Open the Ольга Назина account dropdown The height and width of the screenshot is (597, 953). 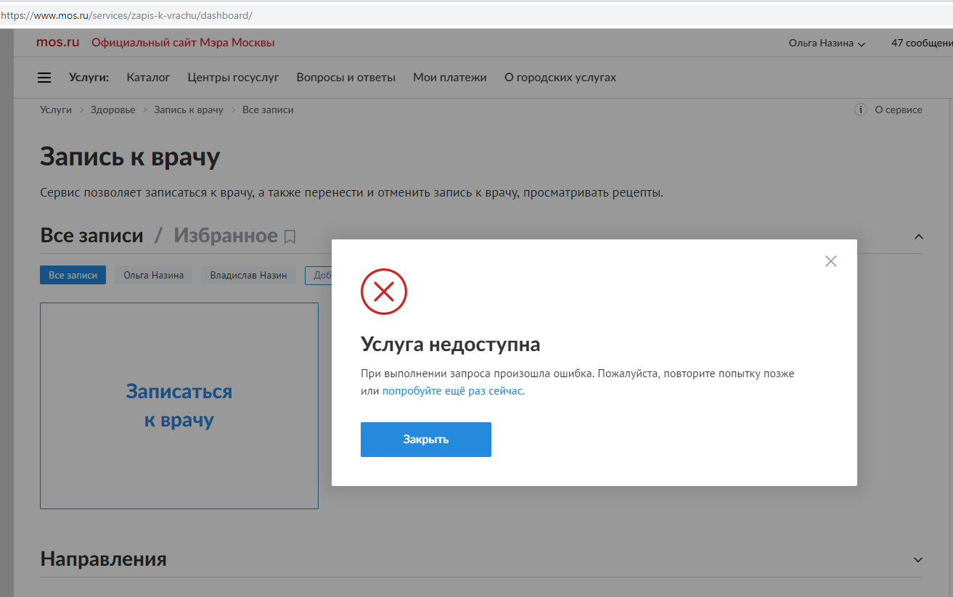coord(825,43)
